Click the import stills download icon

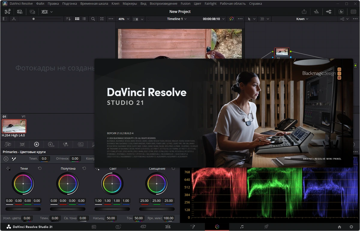coord(14,19)
